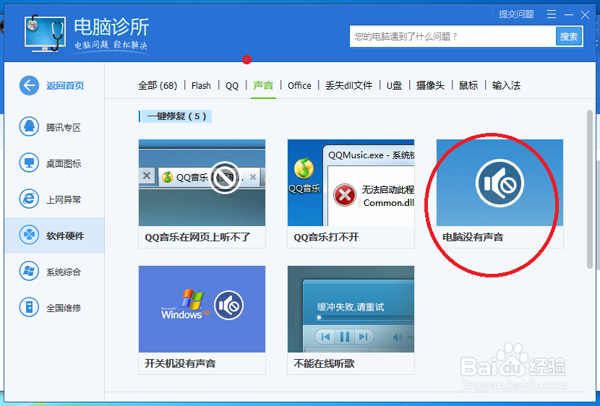Click the 提交问题 link
The image size is (600, 406).
pyautogui.click(x=516, y=14)
